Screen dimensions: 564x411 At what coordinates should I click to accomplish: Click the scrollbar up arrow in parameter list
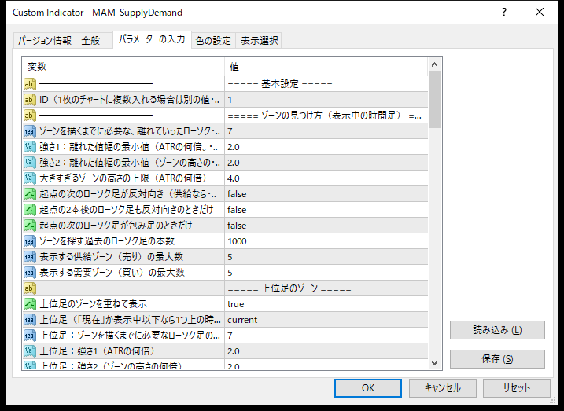[434, 64]
